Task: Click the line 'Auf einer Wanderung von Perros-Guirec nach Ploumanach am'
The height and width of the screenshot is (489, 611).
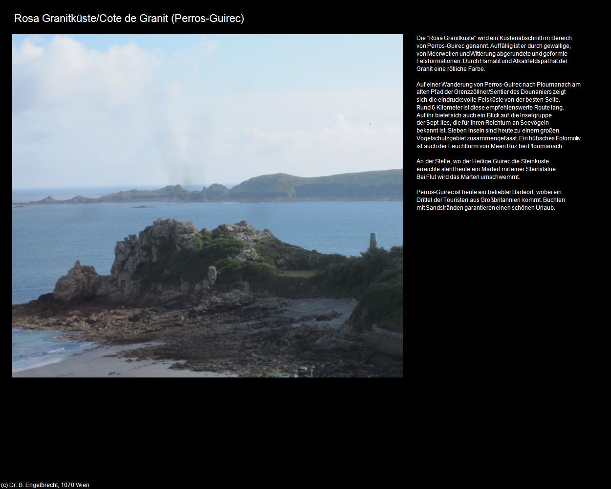Action: [x=499, y=84]
